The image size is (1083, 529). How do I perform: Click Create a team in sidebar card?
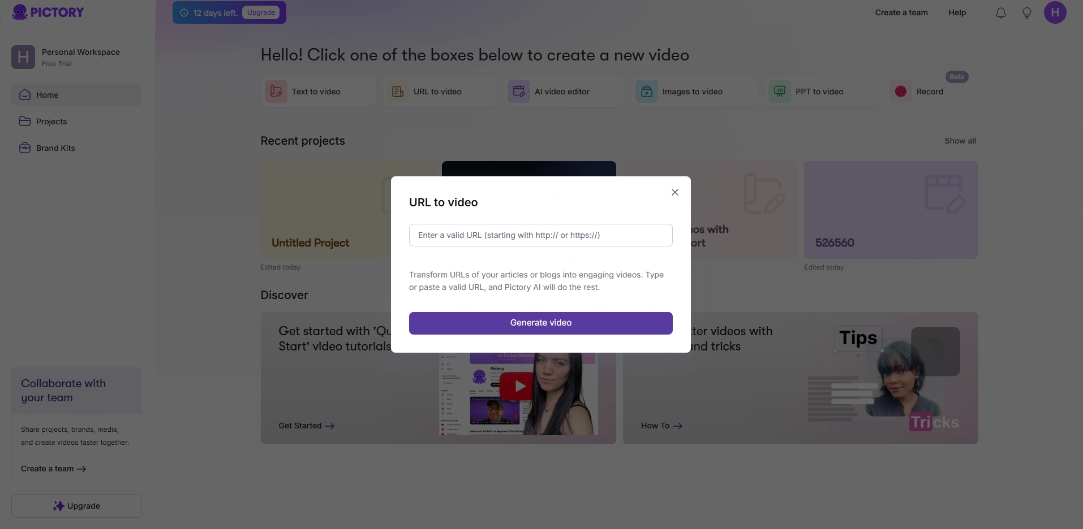click(53, 469)
